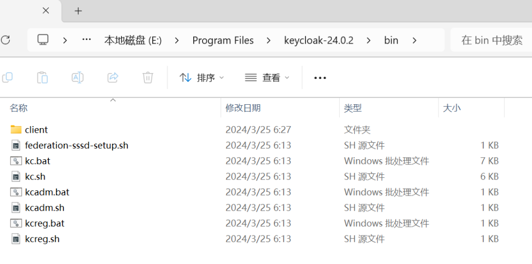Click the kc.sh file icon
Viewport: 532px width, 264px height.
click(16, 176)
